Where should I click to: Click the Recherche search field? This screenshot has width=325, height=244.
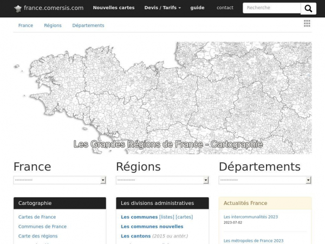[x=272, y=8]
